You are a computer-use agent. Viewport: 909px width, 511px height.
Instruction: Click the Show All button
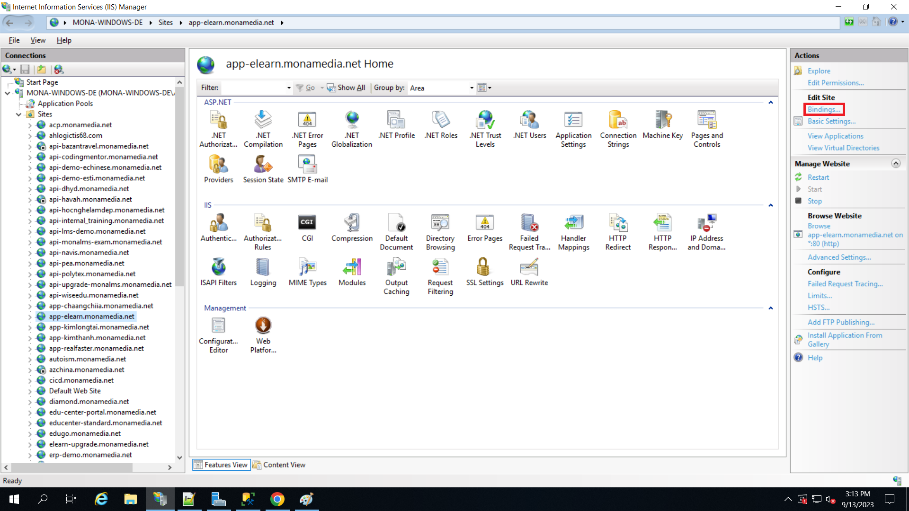point(346,88)
